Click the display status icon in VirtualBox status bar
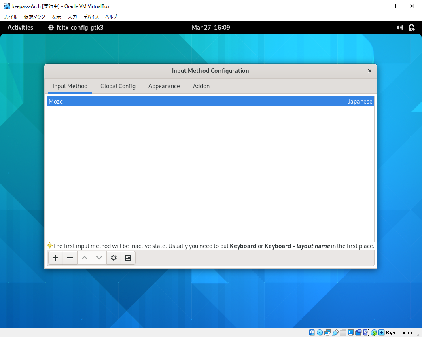Image resolution: width=422 pixels, height=337 pixels. pos(351,332)
